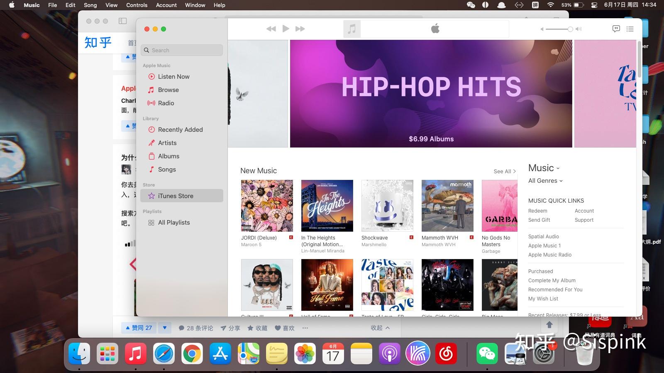Expand the arrow next to 赞同 27

coord(165,327)
